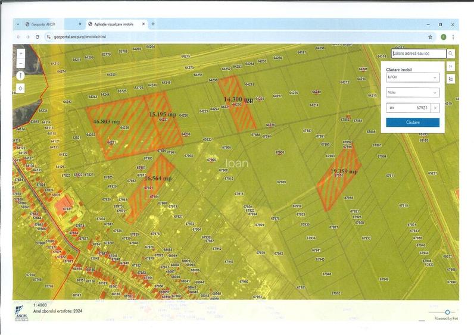The image size is (474, 335).
Task: Zoom out of the map
Action: pyautogui.click(x=21, y=62)
